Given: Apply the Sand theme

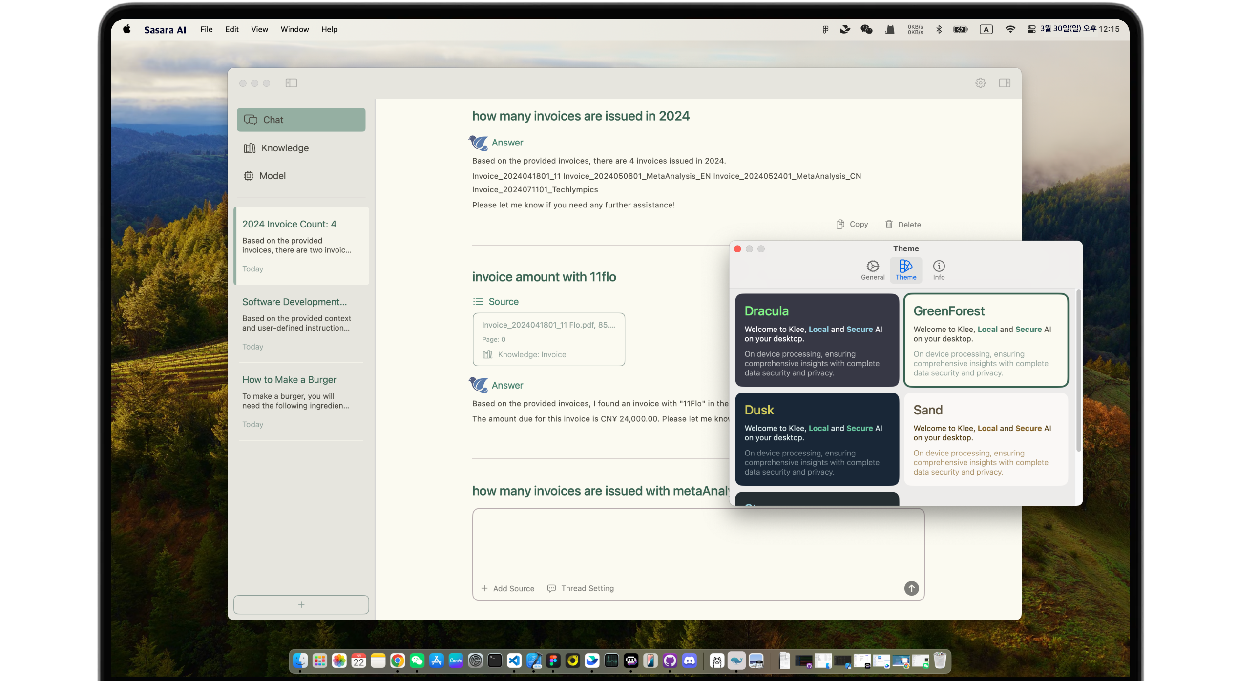Looking at the screenshot, I should point(986,439).
